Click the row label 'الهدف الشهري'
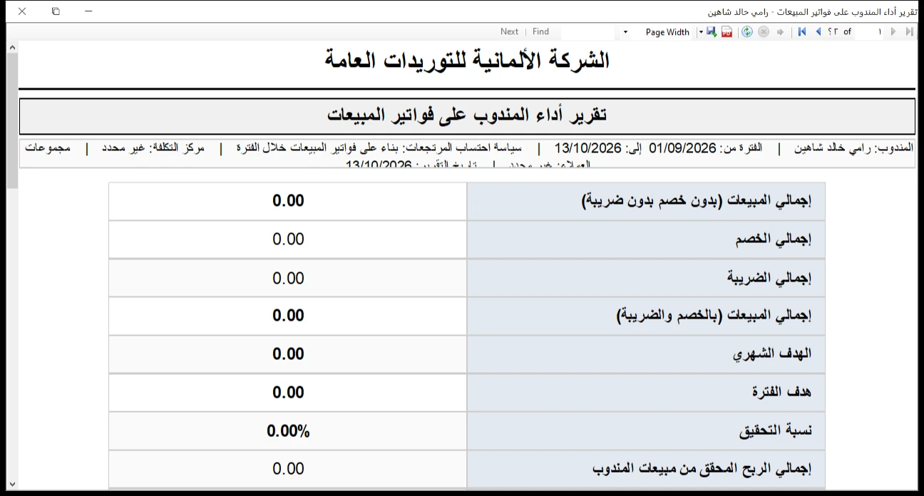The image size is (924, 496). coord(772,354)
